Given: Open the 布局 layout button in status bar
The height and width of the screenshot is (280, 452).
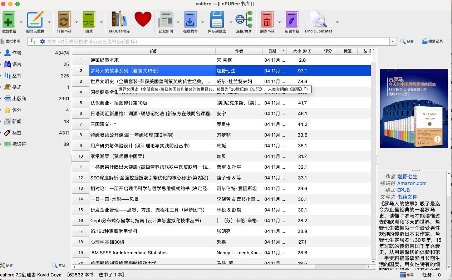Looking at the screenshot, I should pyautogui.click(x=407, y=275).
